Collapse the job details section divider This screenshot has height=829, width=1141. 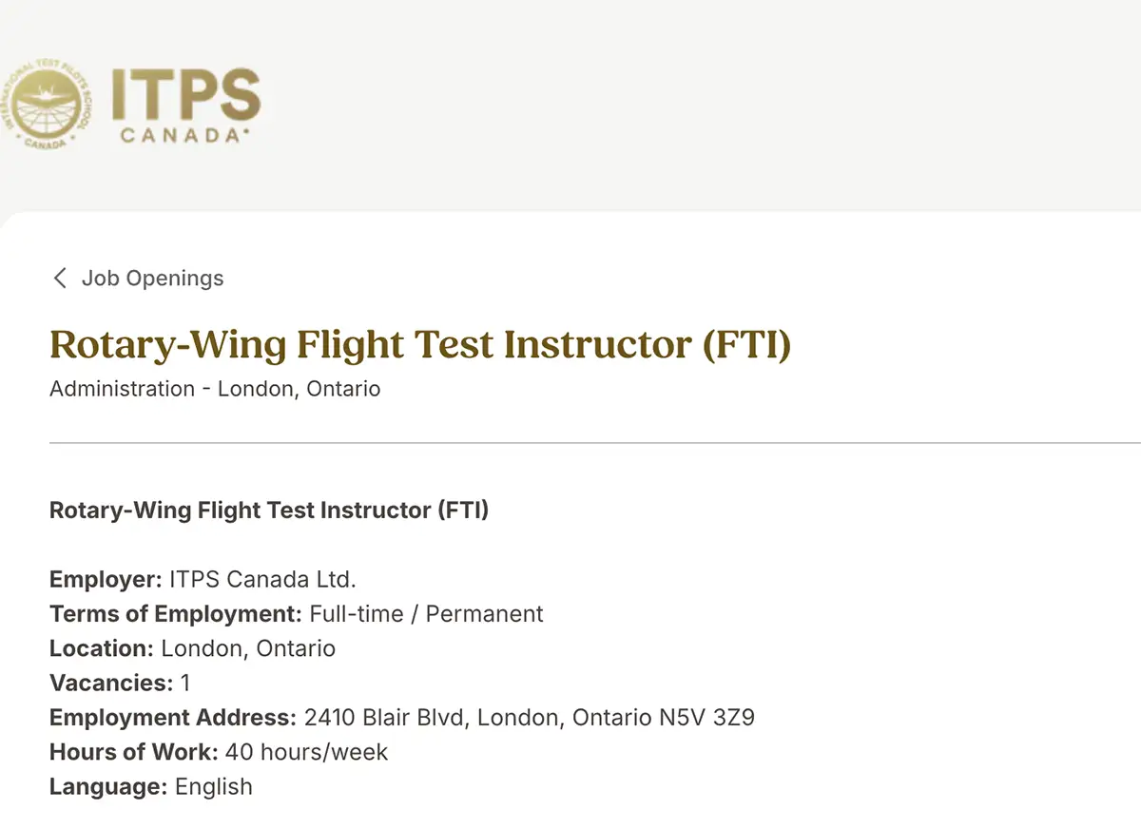point(595,442)
